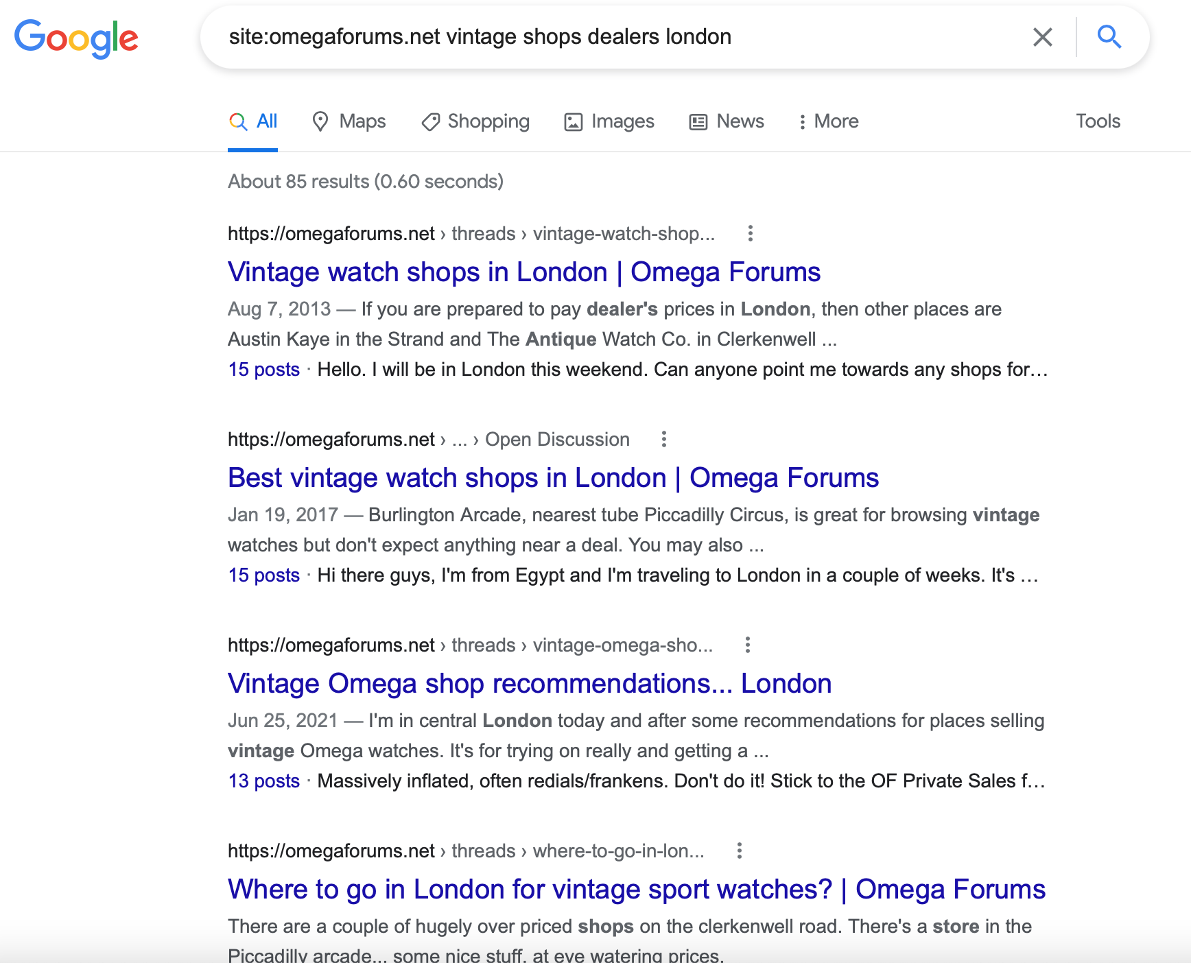Switch to the Maps tab

349,121
